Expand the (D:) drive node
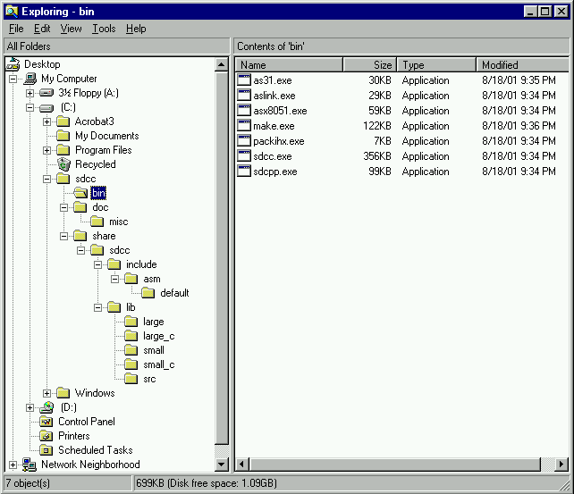Screen dimensions: 574x494 pos(30,407)
